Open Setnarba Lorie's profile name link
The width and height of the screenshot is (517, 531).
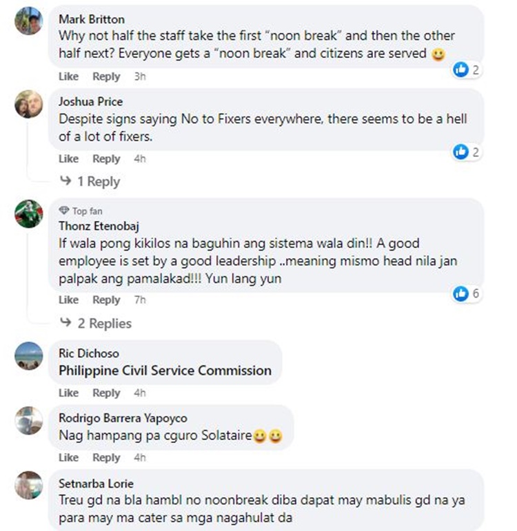pos(96,483)
